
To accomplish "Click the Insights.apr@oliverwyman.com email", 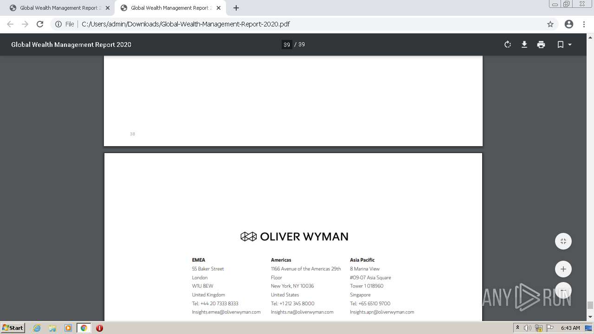I will (382, 312).
